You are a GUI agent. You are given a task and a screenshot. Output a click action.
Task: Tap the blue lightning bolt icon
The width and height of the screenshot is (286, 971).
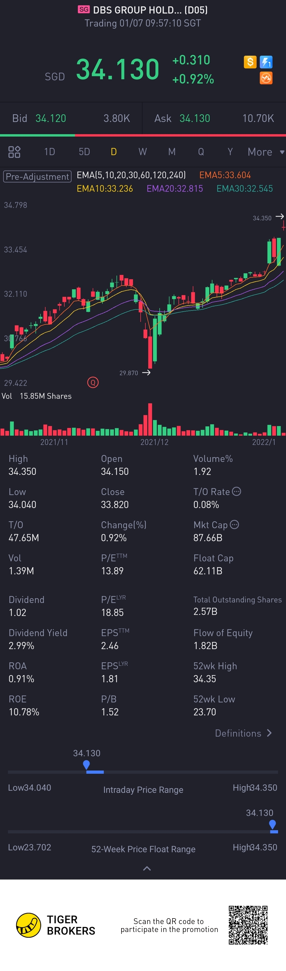266,62
